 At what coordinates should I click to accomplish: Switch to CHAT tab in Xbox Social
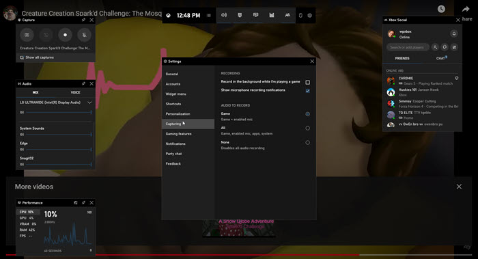click(x=441, y=58)
